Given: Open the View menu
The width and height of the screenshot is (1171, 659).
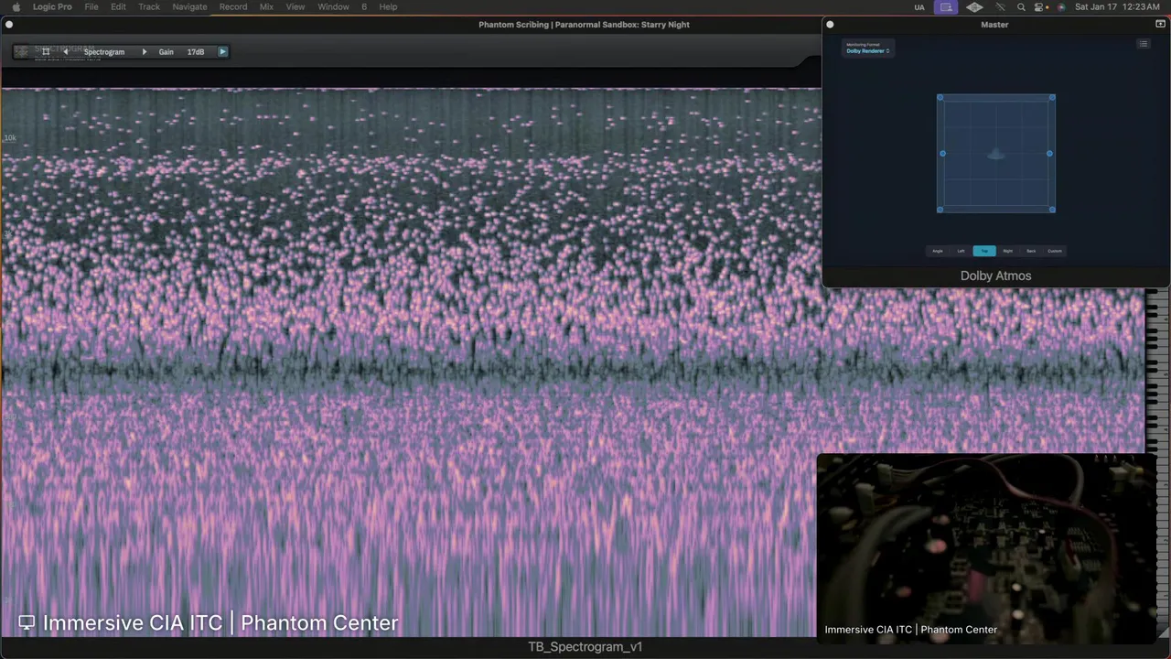Looking at the screenshot, I should [x=295, y=6].
